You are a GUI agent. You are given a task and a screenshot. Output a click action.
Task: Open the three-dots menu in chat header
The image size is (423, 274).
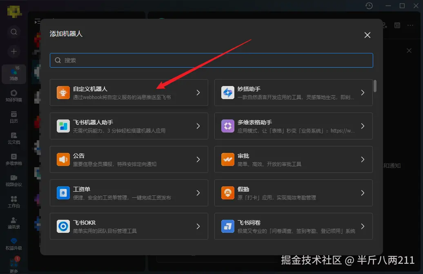point(410,25)
